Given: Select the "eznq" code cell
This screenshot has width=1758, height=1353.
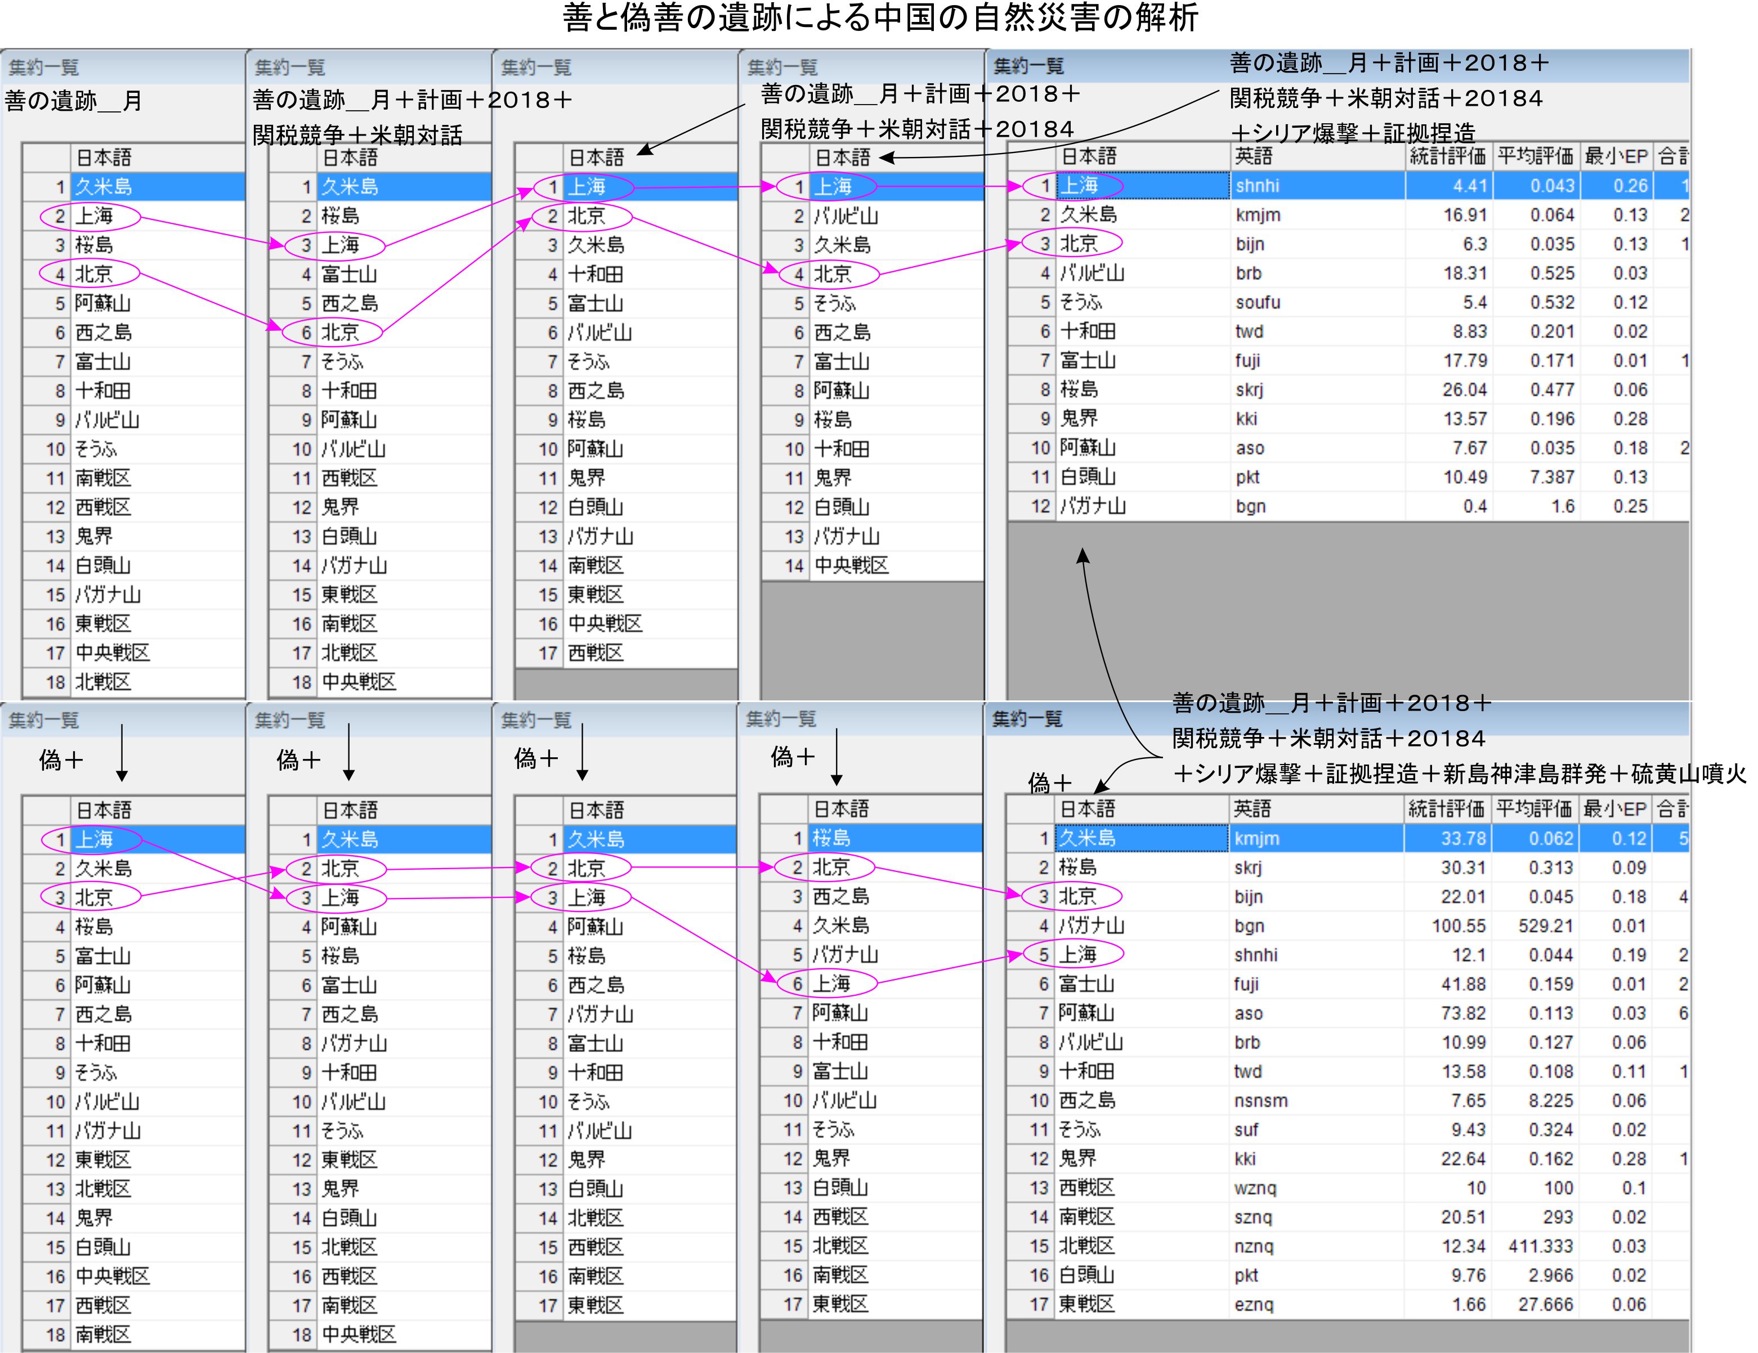Looking at the screenshot, I should coord(1253,1304).
